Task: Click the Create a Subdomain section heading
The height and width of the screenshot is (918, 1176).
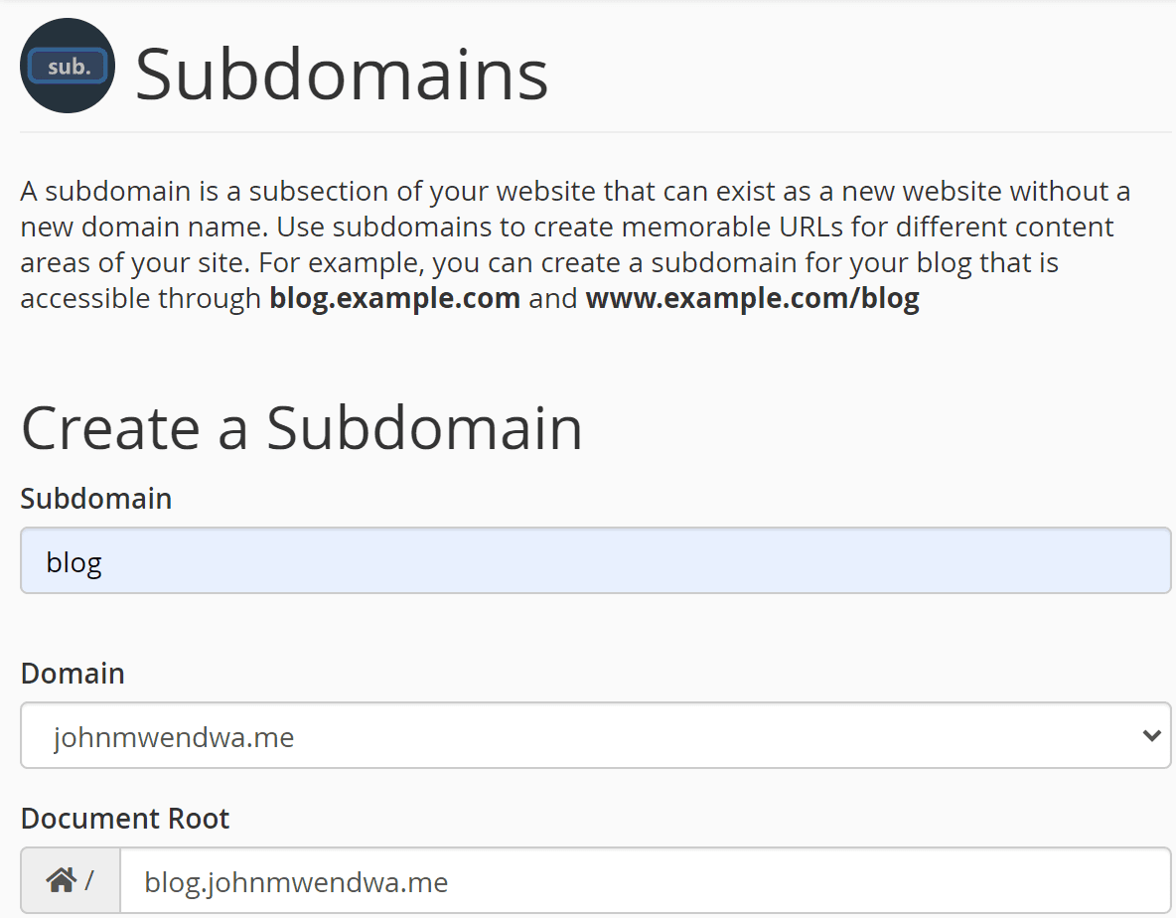Action: click(x=303, y=427)
